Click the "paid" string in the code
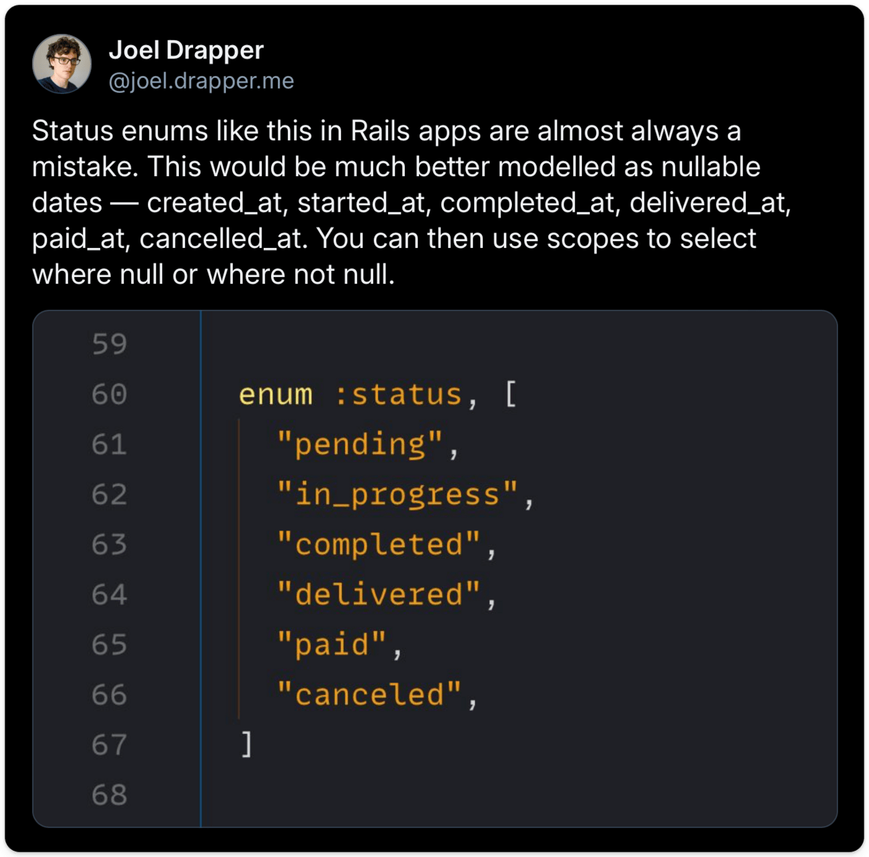 click(332, 645)
